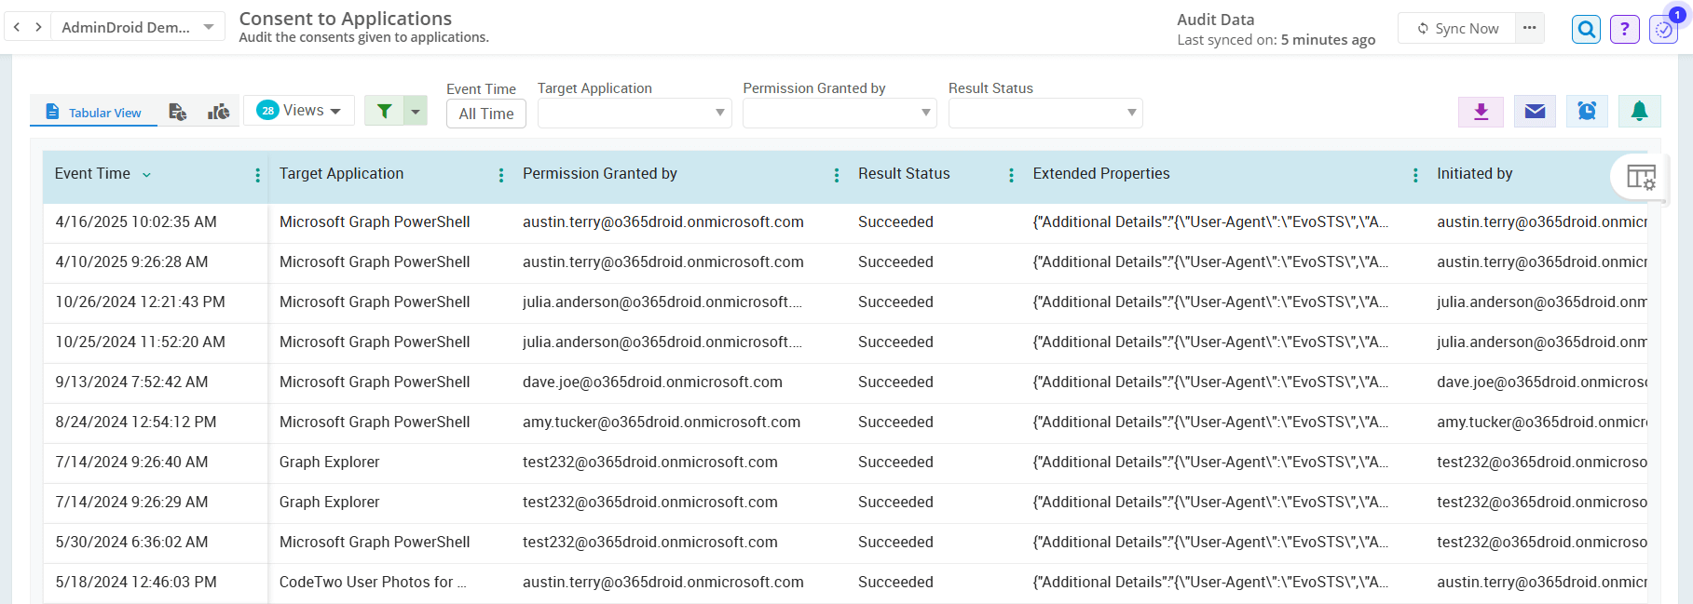Switch to Tabular View tab
The image size is (1693, 604).
[93, 112]
